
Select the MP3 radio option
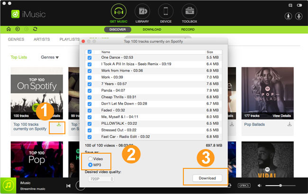90,165
